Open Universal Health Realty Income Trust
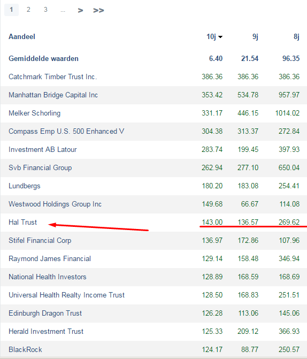 (x=67, y=295)
